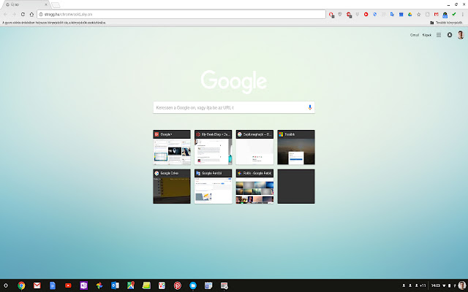Viewport: 468px width, 292px height.
Task: Open the Google apps grid icon
Action: click(439, 35)
